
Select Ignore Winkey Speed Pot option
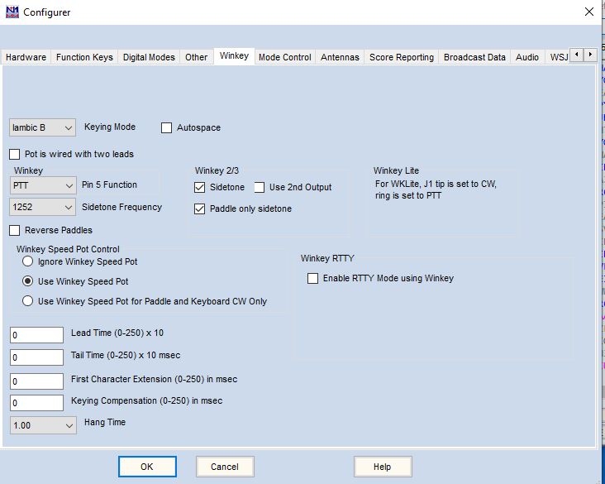[28, 261]
